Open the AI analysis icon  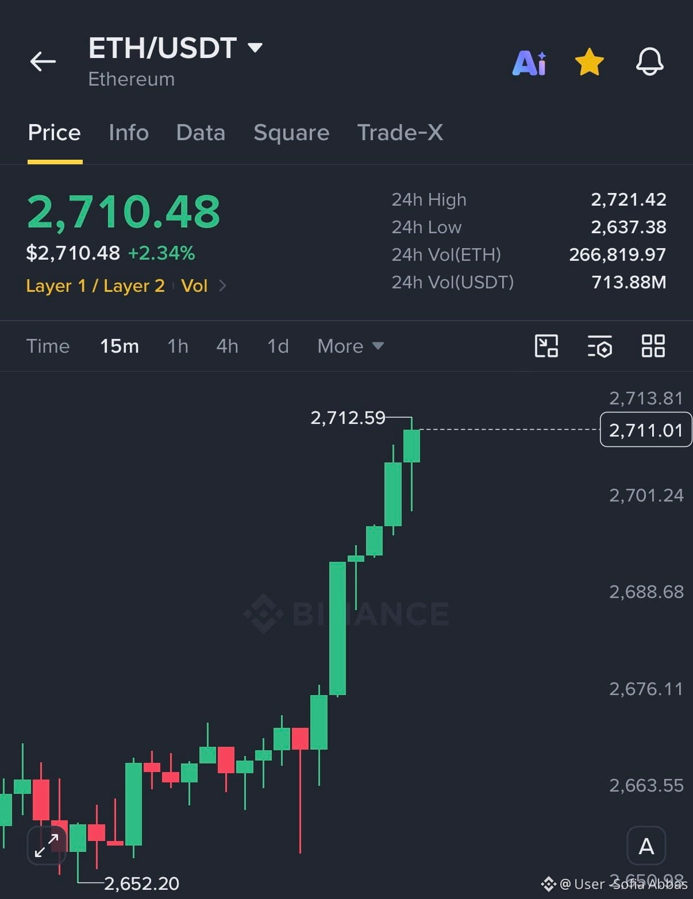[x=529, y=63]
